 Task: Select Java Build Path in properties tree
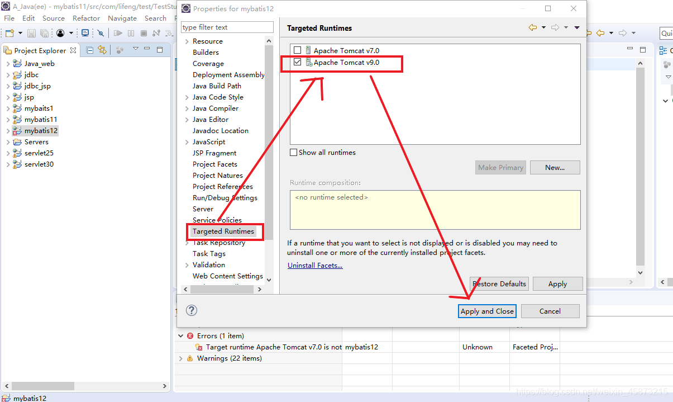[x=217, y=86]
